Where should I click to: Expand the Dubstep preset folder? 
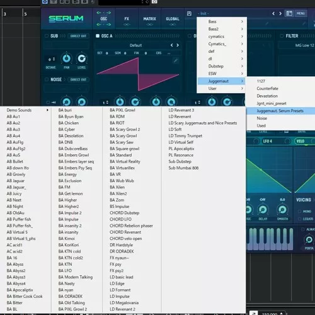pos(222,66)
